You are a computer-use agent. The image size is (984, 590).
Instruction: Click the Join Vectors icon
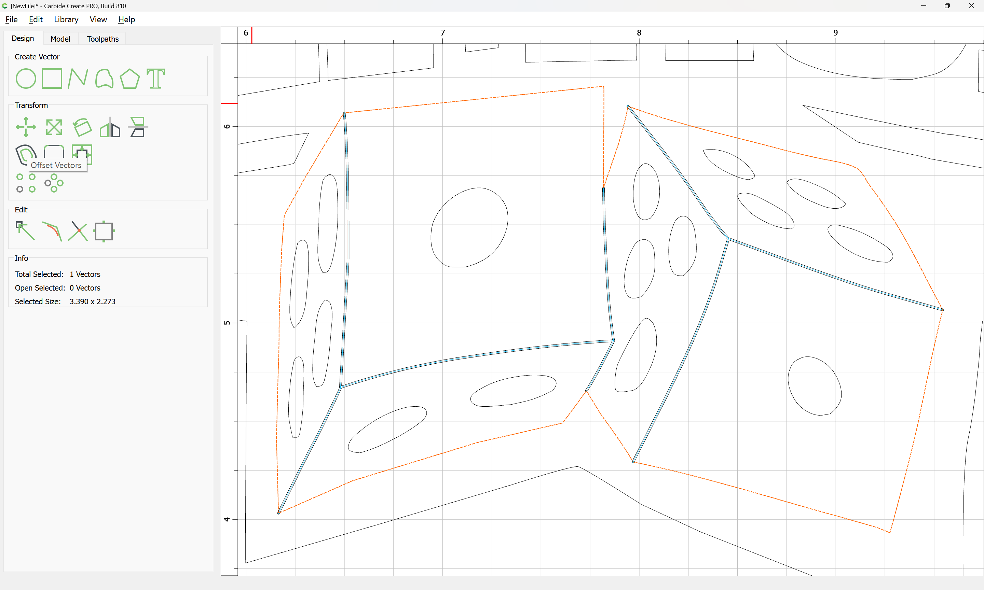52,231
